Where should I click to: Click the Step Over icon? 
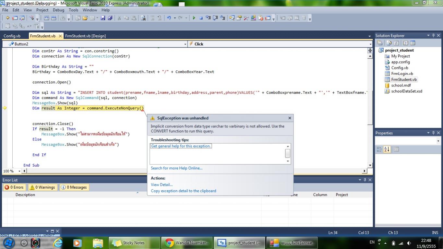tap(215, 18)
